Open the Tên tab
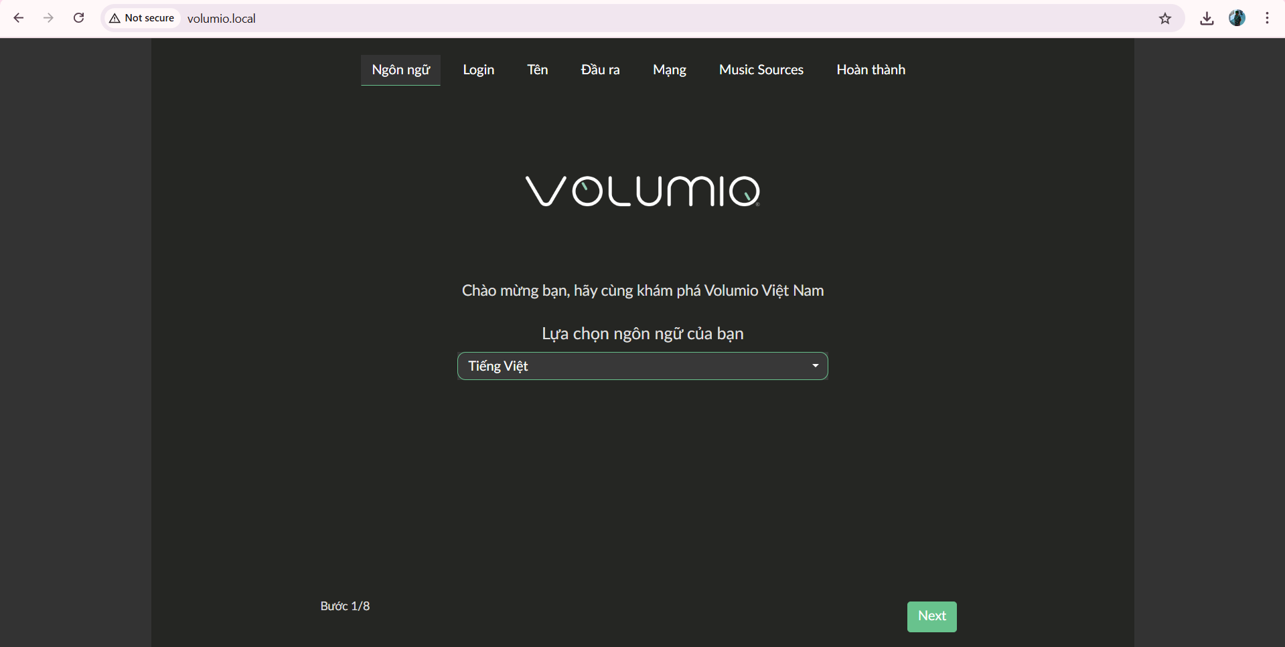This screenshot has height=647, width=1285. click(538, 70)
